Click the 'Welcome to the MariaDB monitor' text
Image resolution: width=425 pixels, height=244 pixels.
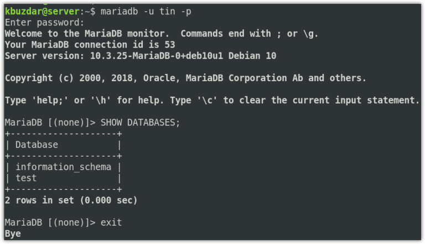[x=87, y=34]
